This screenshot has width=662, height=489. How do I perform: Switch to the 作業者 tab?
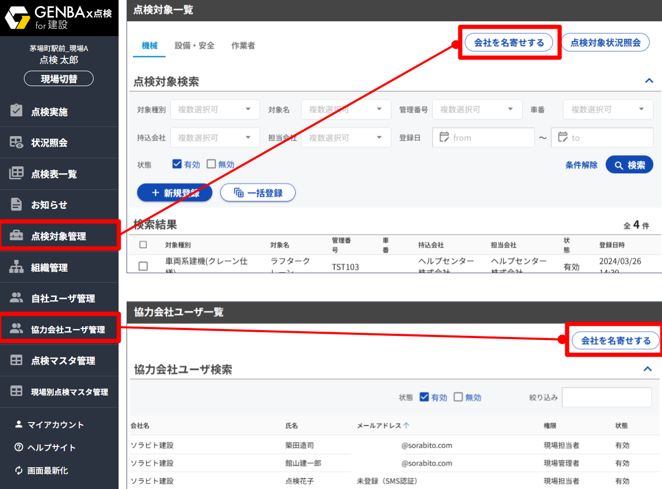[x=243, y=46]
